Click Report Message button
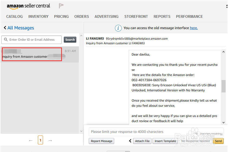The width and height of the screenshot is (228, 152). coord(101,141)
